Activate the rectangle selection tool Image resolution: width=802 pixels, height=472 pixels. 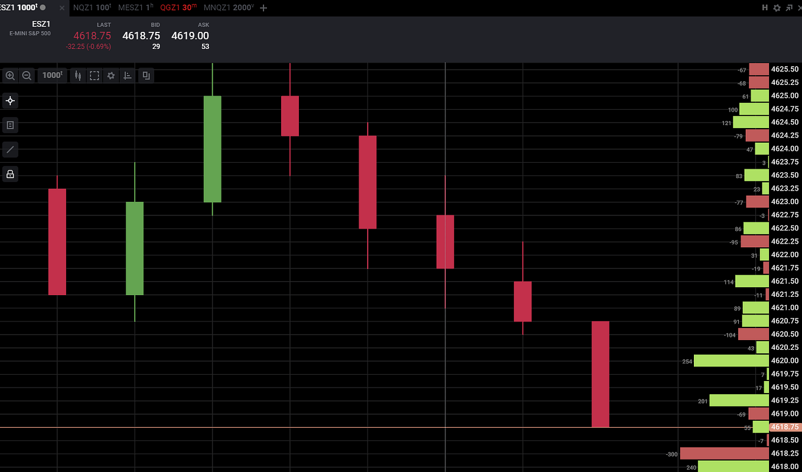pos(94,76)
